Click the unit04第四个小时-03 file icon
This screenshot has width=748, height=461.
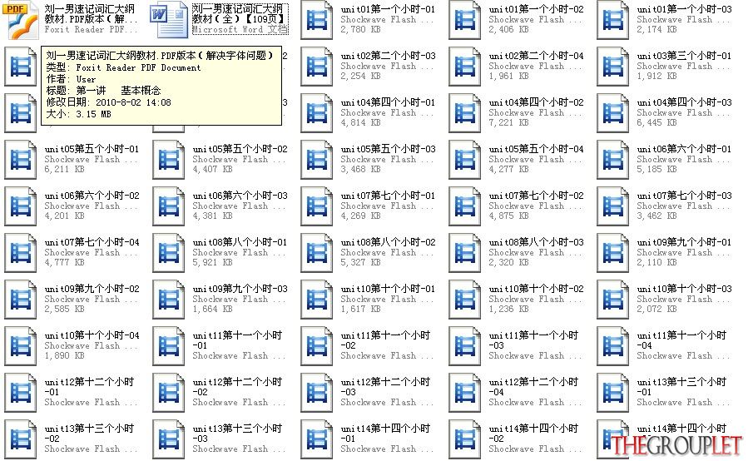coord(613,113)
